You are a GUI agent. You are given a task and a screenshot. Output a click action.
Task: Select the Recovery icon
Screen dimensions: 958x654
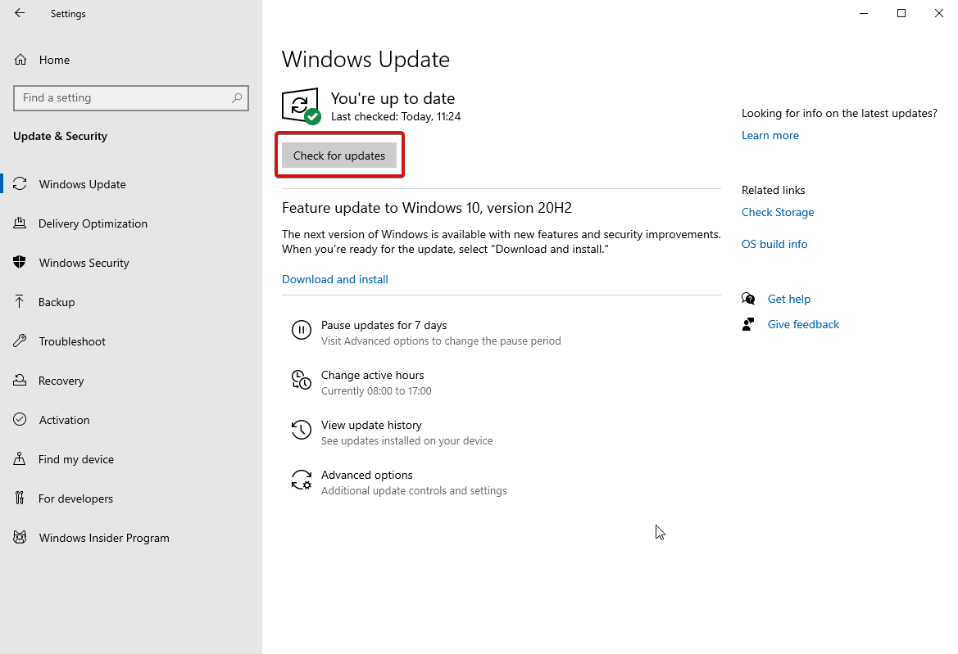[20, 380]
